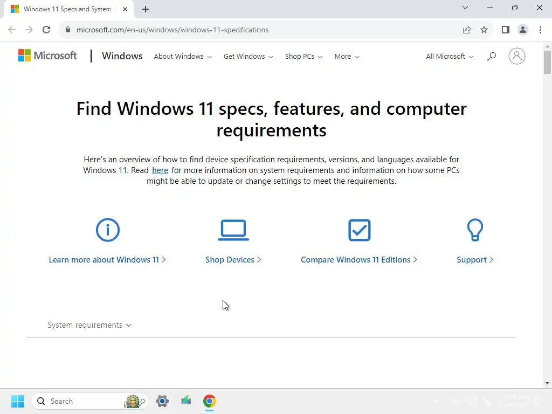Open the taskbar app beside Settings

(x=186, y=401)
